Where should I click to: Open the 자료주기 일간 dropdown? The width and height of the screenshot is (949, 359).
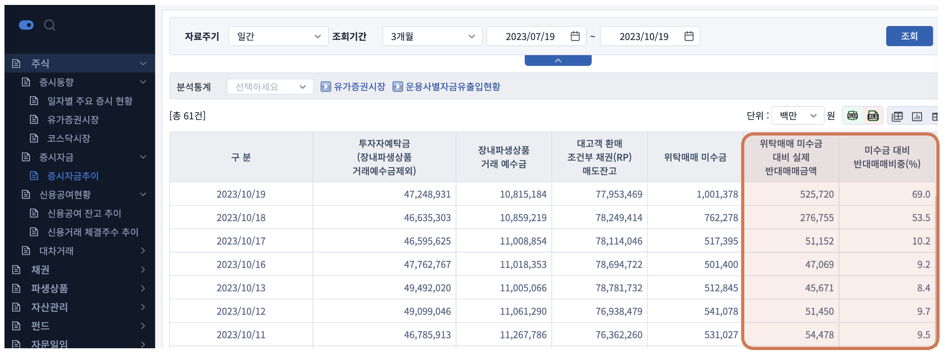[x=278, y=36]
